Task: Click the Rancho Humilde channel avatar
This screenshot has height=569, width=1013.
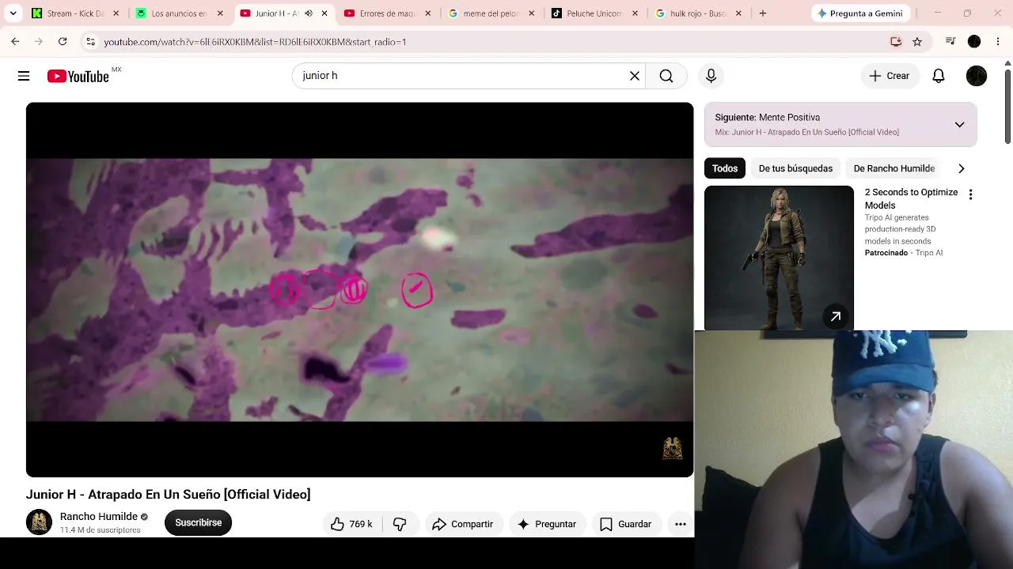Action: (39, 522)
